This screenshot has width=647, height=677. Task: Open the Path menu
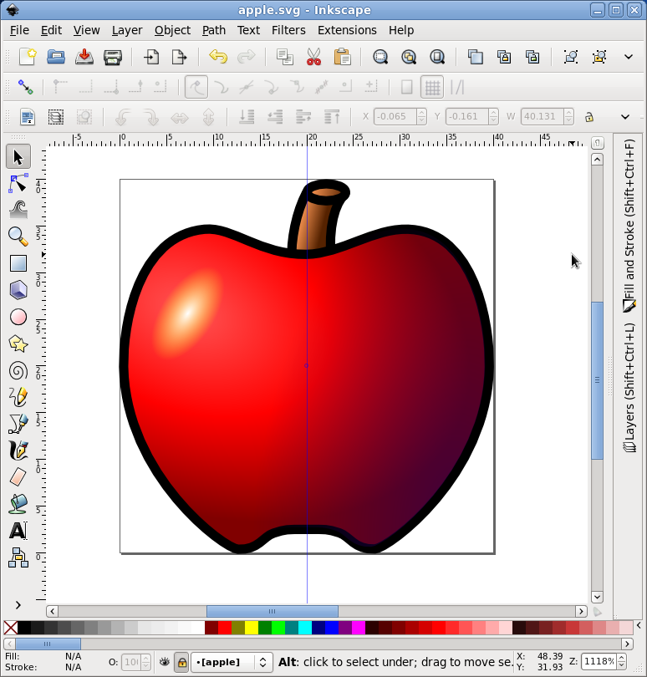click(214, 30)
